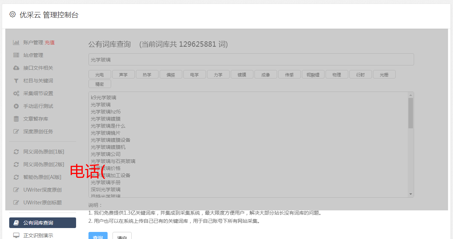Screen dimensions: 453x239
Task: Click the 物理 tag button
Action: tap(337, 74)
